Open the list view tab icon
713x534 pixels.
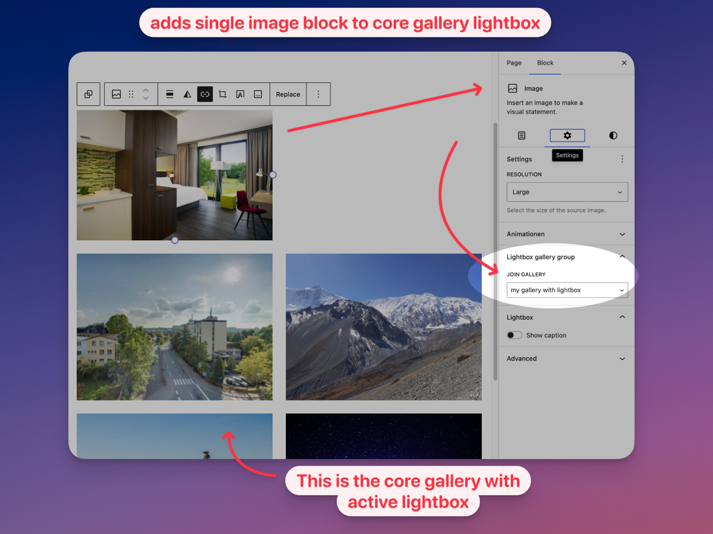tap(522, 135)
